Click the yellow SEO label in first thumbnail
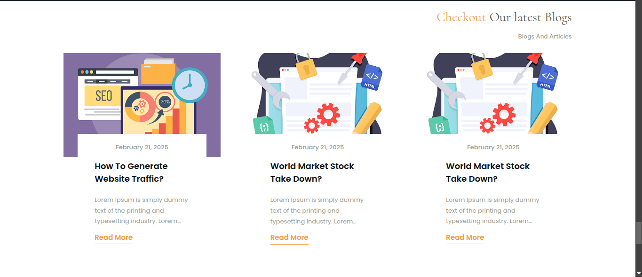The image size is (642, 277). coord(103,96)
